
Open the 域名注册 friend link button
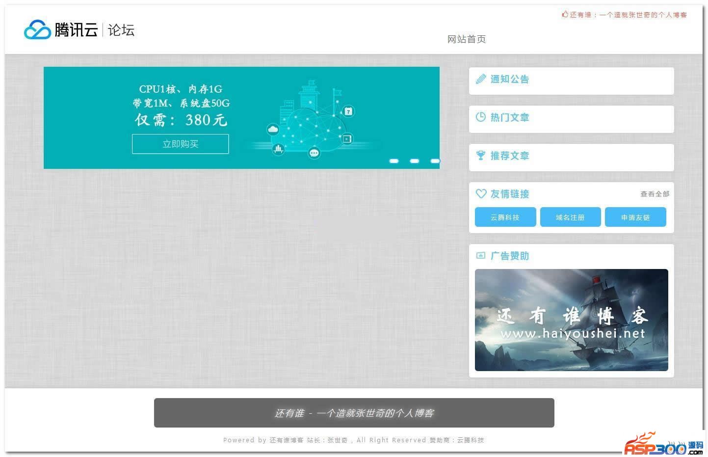pos(570,217)
